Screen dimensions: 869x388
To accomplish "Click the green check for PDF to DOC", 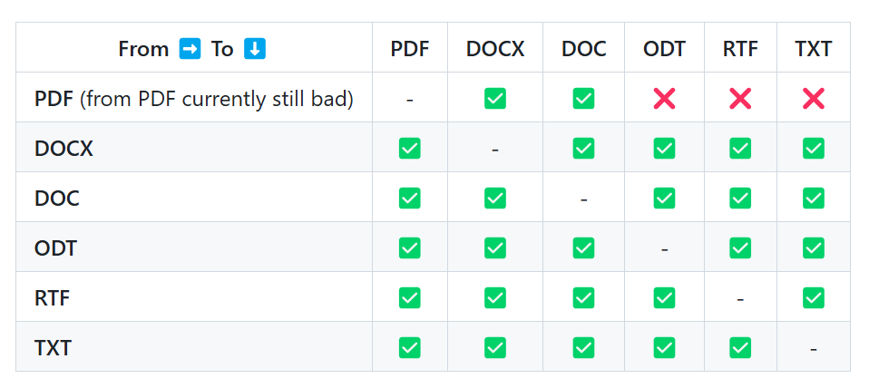I will [x=583, y=98].
